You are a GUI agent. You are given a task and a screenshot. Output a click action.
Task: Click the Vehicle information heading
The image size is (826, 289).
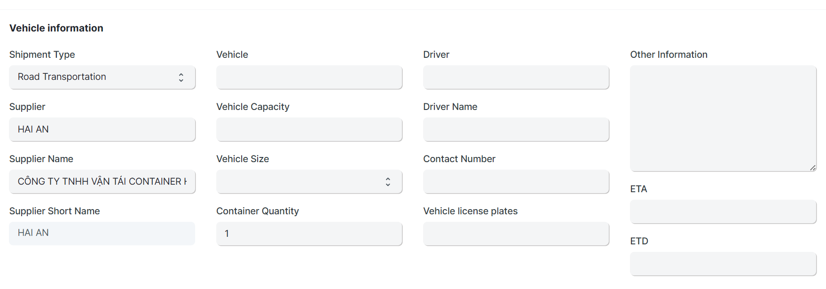pos(56,28)
